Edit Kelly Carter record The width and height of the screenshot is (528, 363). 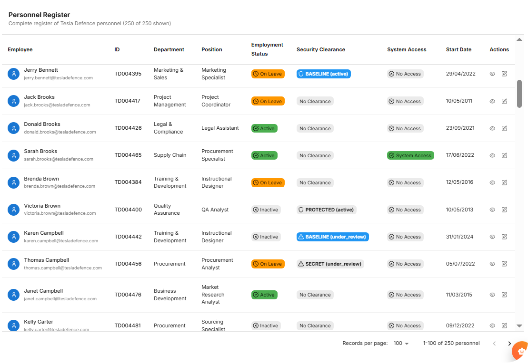tap(504, 325)
